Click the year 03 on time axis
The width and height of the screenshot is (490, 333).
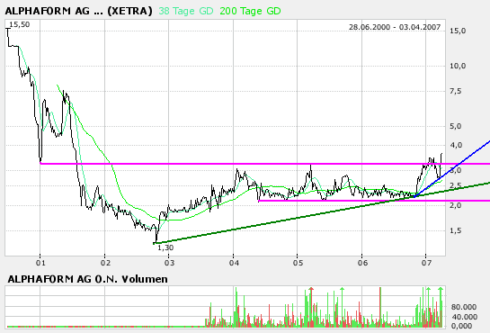click(x=169, y=263)
